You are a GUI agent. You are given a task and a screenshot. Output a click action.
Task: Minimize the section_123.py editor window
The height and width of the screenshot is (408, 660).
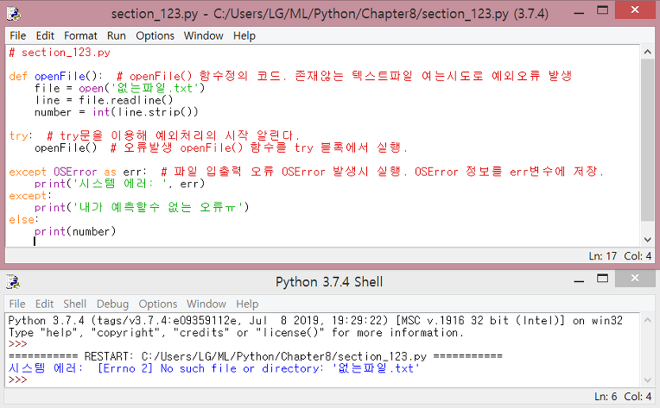pos(579,13)
